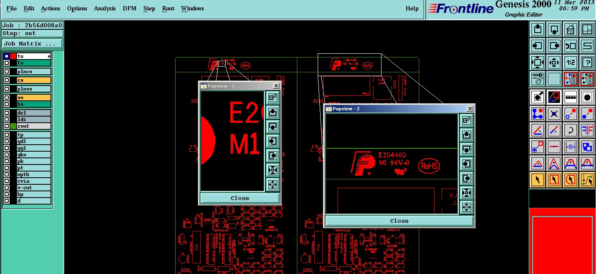Toggle the cs layer checkbox
The height and width of the screenshot is (274, 596).
[x=6, y=80]
